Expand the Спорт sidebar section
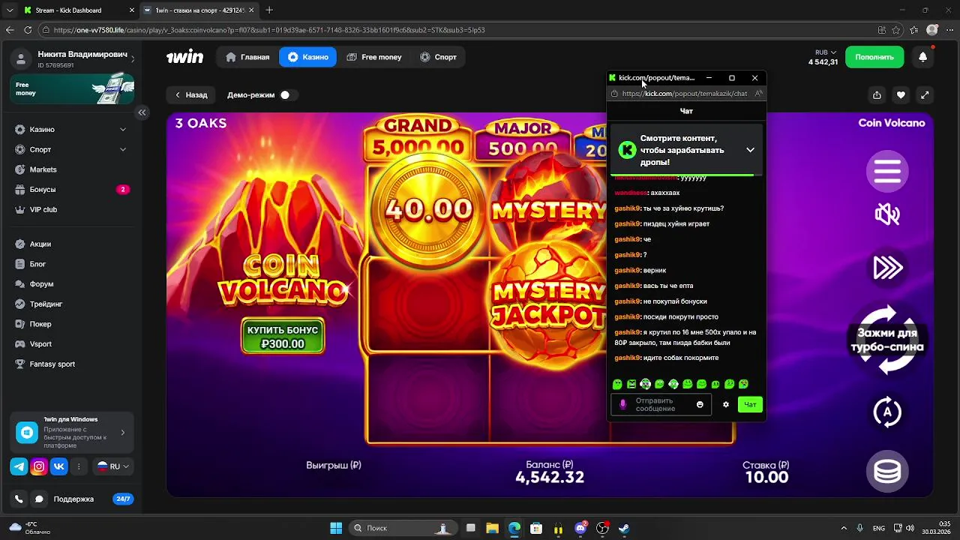This screenshot has height=540, width=960. point(71,149)
